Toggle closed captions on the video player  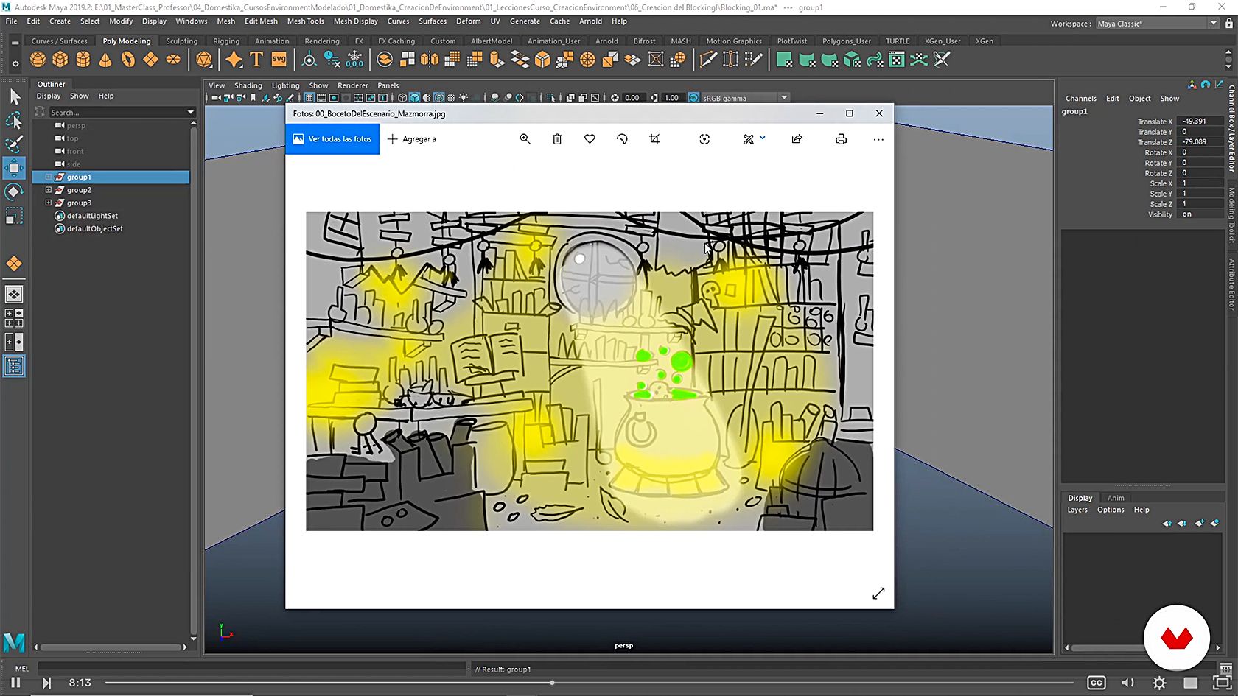tap(1097, 683)
